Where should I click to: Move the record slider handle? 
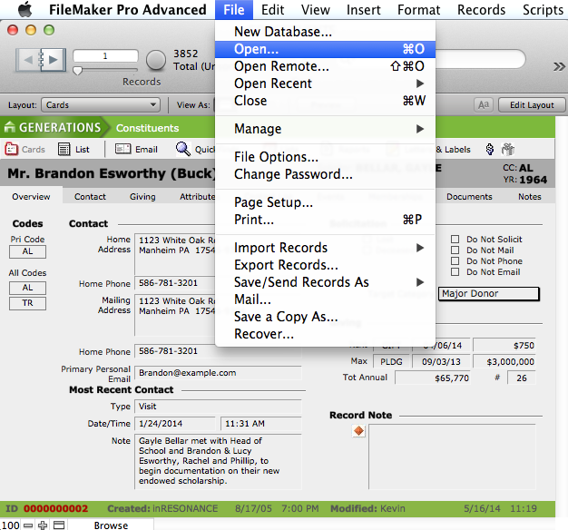pyautogui.click(x=77, y=70)
